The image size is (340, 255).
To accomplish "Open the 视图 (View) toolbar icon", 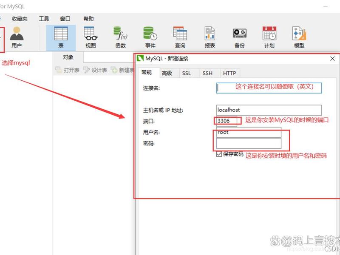I will click(91, 37).
